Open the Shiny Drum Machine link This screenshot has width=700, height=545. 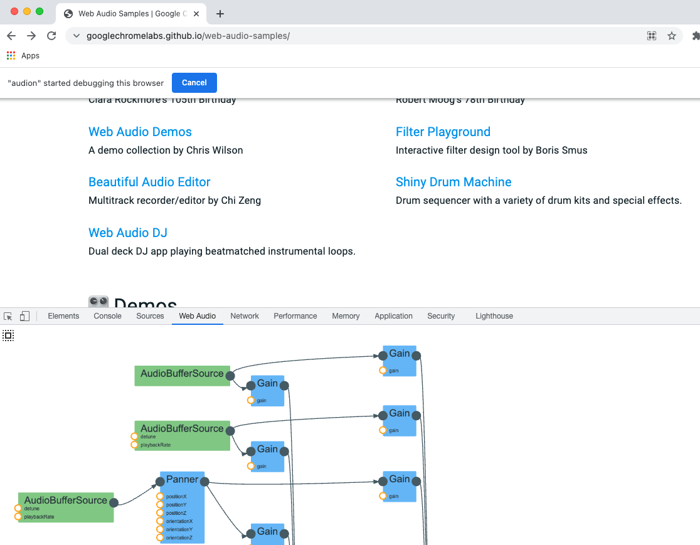(453, 182)
